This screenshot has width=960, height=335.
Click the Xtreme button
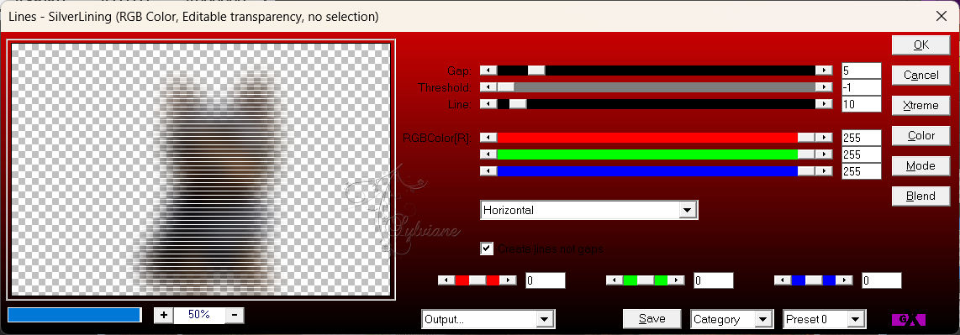coord(920,105)
